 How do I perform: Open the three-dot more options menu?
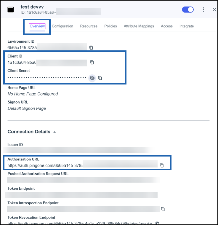click(x=203, y=9)
